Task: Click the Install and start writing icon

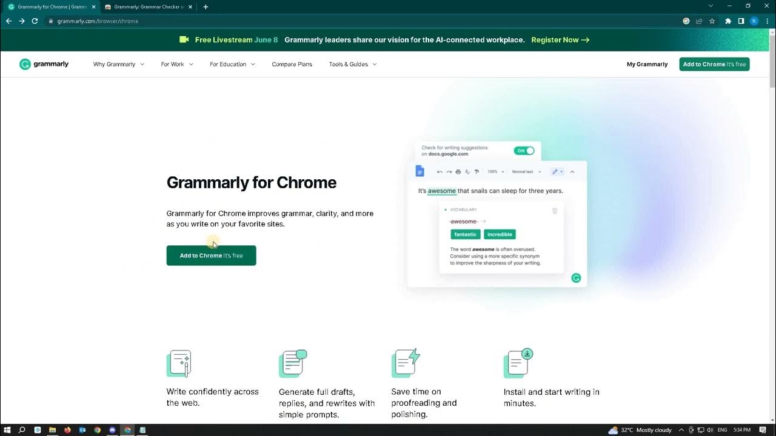Action: point(518,363)
